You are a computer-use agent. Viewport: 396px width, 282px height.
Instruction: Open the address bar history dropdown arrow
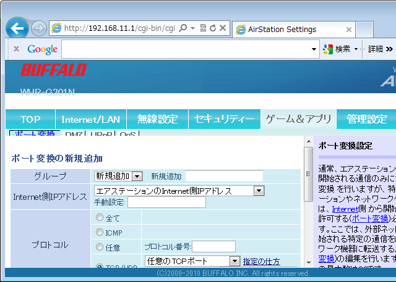(x=192, y=28)
